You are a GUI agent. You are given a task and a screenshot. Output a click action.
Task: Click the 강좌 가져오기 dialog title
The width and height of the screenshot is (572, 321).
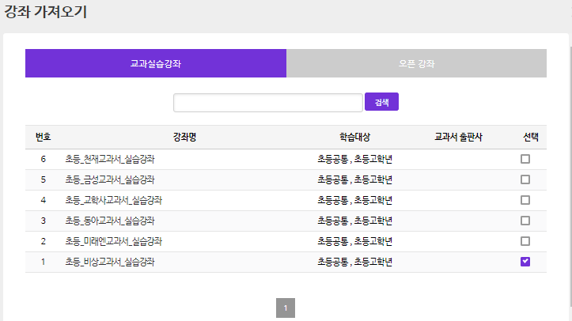(46, 12)
